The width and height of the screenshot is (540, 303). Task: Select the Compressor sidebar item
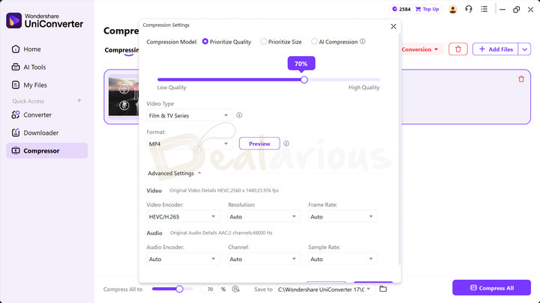(46, 150)
